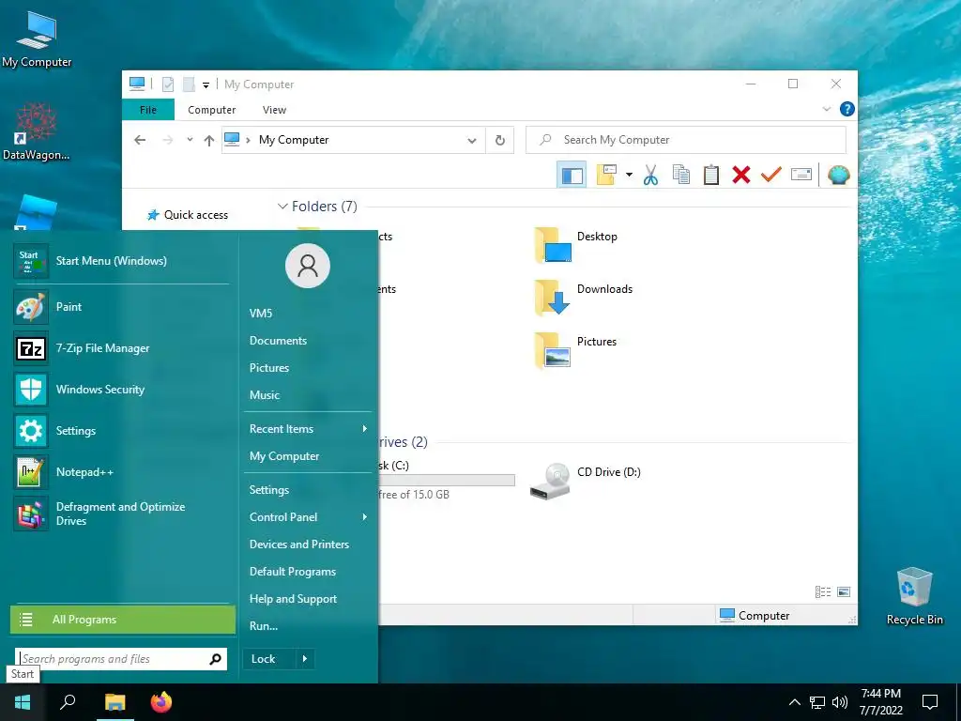
Task: Click the red X Delete toolbar icon
Action: (x=741, y=176)
